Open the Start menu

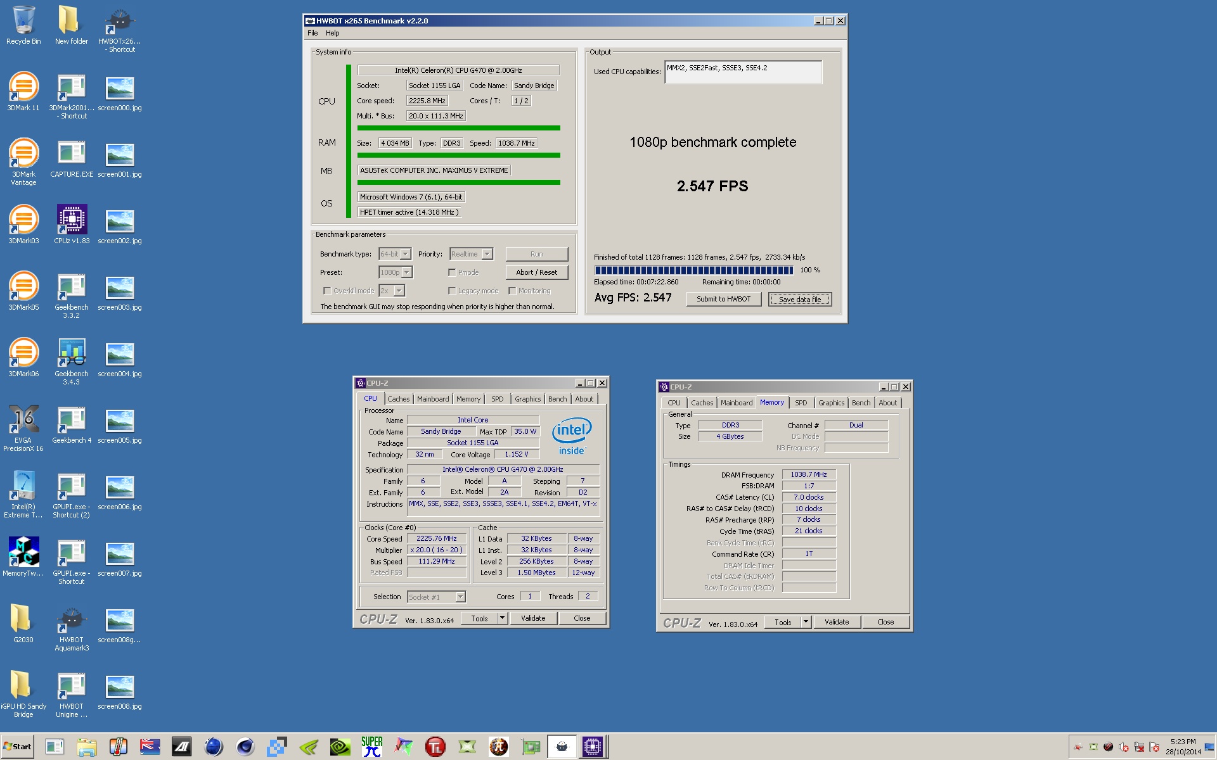pos(17,747)
